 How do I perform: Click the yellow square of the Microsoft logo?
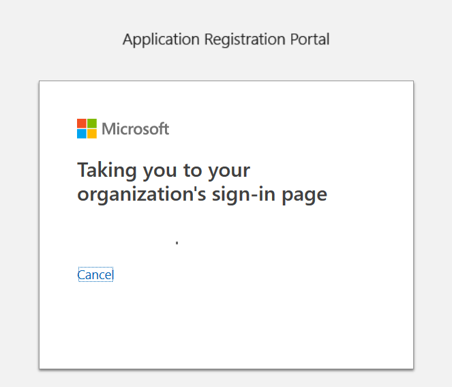[92, 134]
